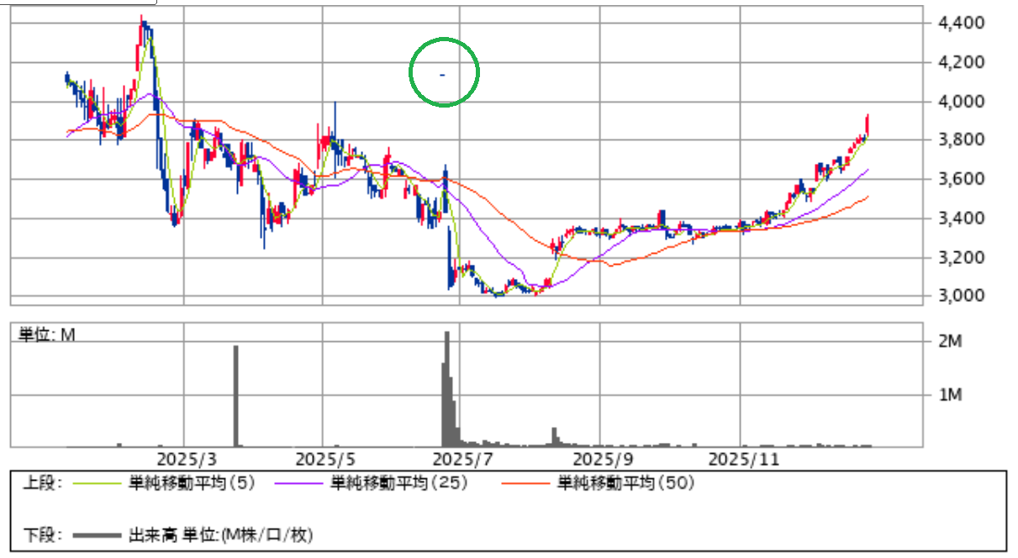Click the purple 25-day moving average legend line

[x=298, y=483]
